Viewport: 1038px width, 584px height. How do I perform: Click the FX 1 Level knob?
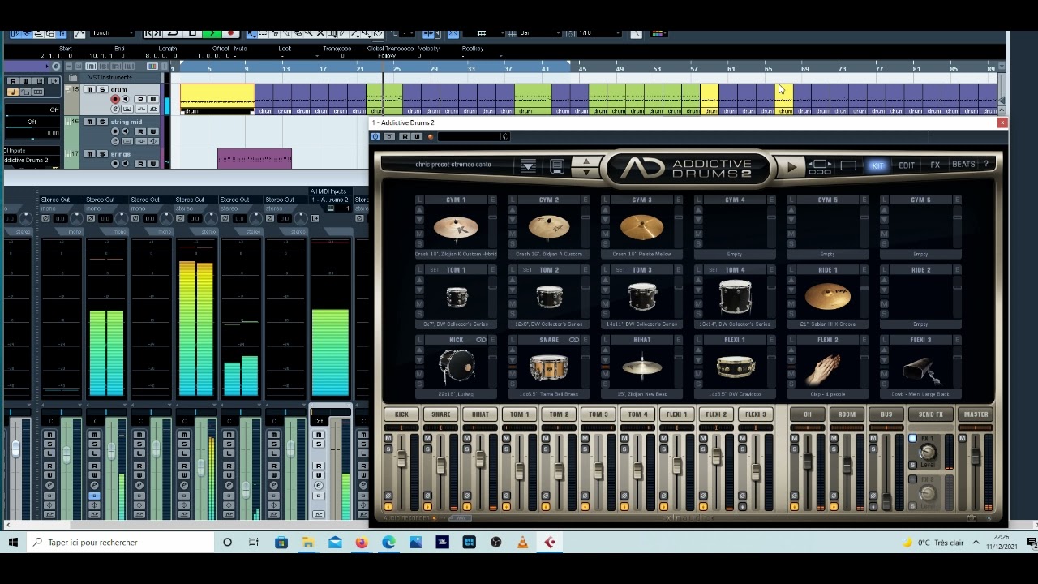coord(929,453)
